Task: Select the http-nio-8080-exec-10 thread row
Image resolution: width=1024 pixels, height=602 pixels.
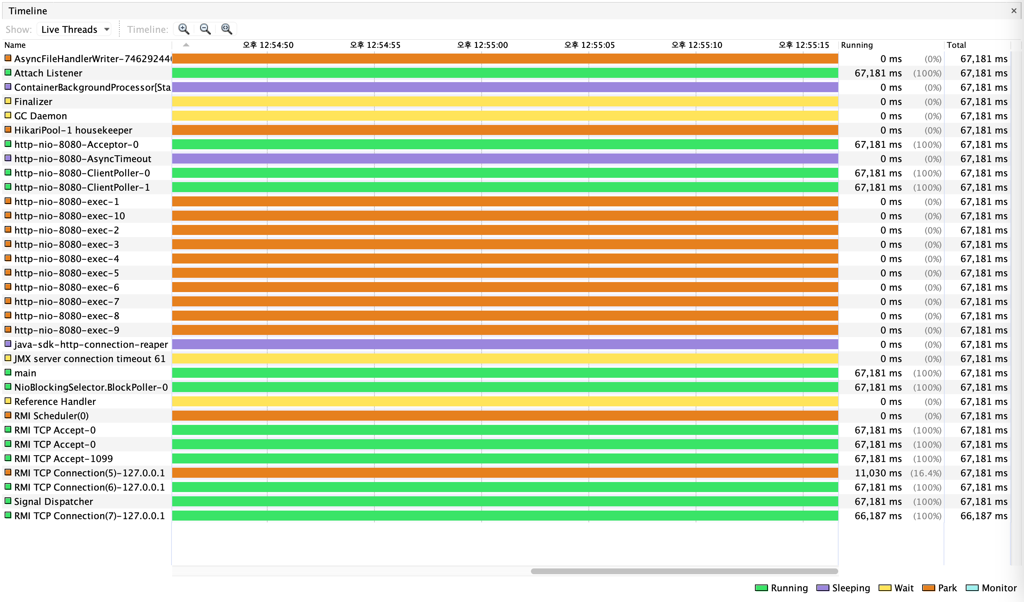Action: tap(69, 216)
